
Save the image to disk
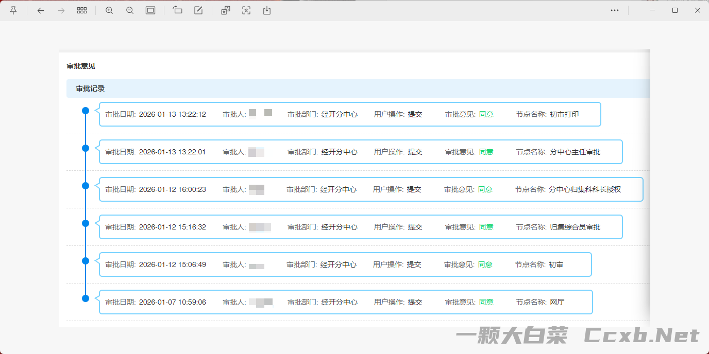point(266,10)
